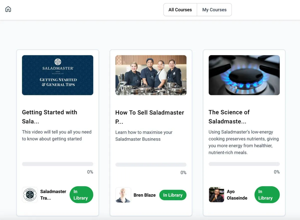Click In Library on How To Sell course
This screenshot has width=300, height=220.
click(x=173, y=195)
